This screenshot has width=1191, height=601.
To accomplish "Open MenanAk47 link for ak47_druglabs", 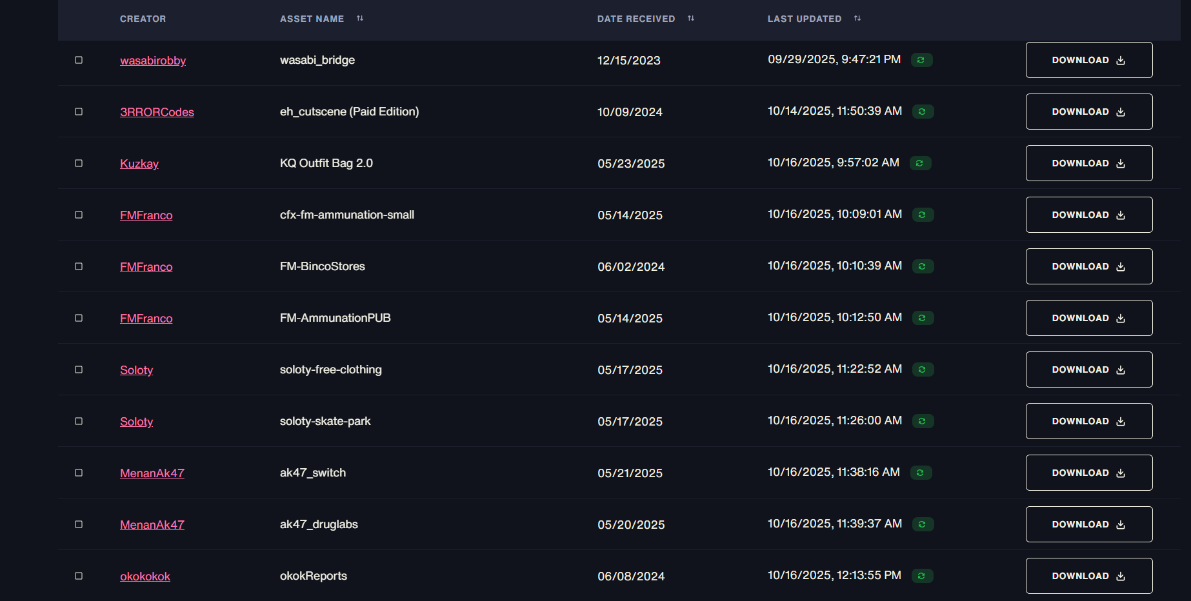I will coord(152,525).
